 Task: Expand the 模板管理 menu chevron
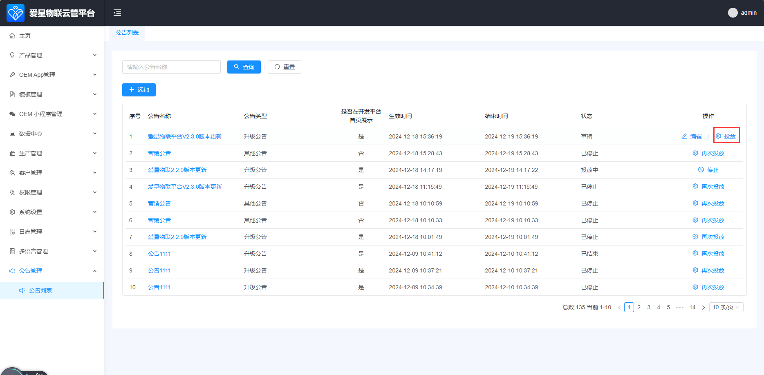click(x=95, y=94)
